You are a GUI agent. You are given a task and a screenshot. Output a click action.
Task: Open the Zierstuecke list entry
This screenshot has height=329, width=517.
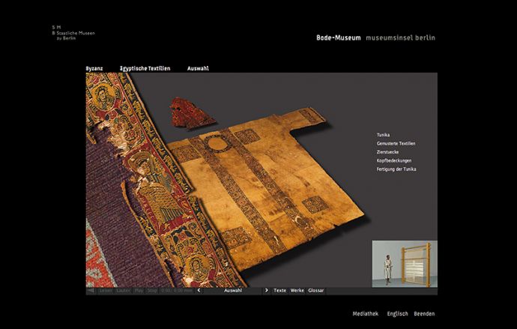pyautogui.click(x=387, y=152)
